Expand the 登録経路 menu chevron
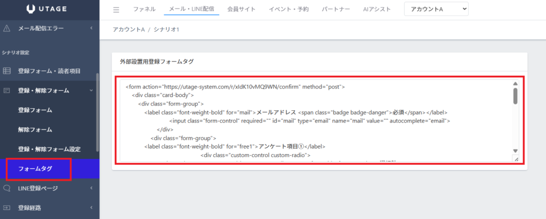The height and width of the screenshot is (219, 546). pos(91,207)
